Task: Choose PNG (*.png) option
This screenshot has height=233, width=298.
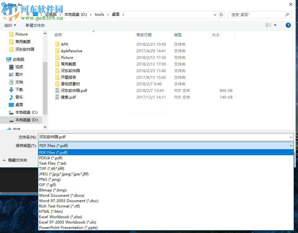Action: (166, 179)
